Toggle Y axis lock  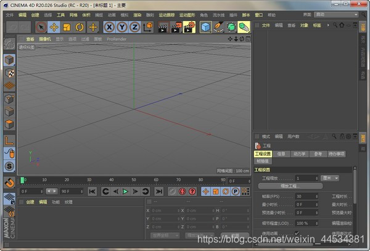[122, 27]
